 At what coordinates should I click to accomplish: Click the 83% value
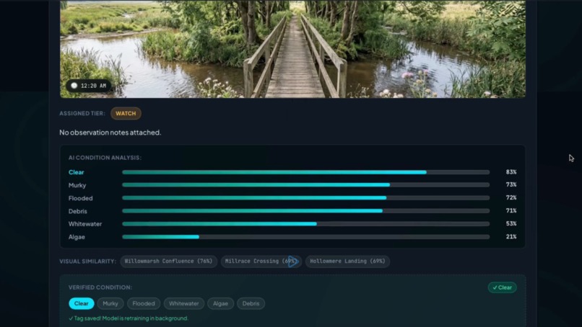(x=511, y=172)
